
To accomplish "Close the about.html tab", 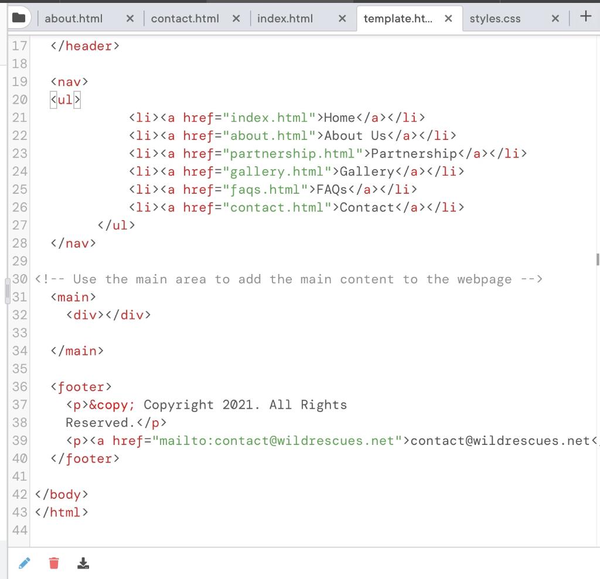I will (129, 18).
